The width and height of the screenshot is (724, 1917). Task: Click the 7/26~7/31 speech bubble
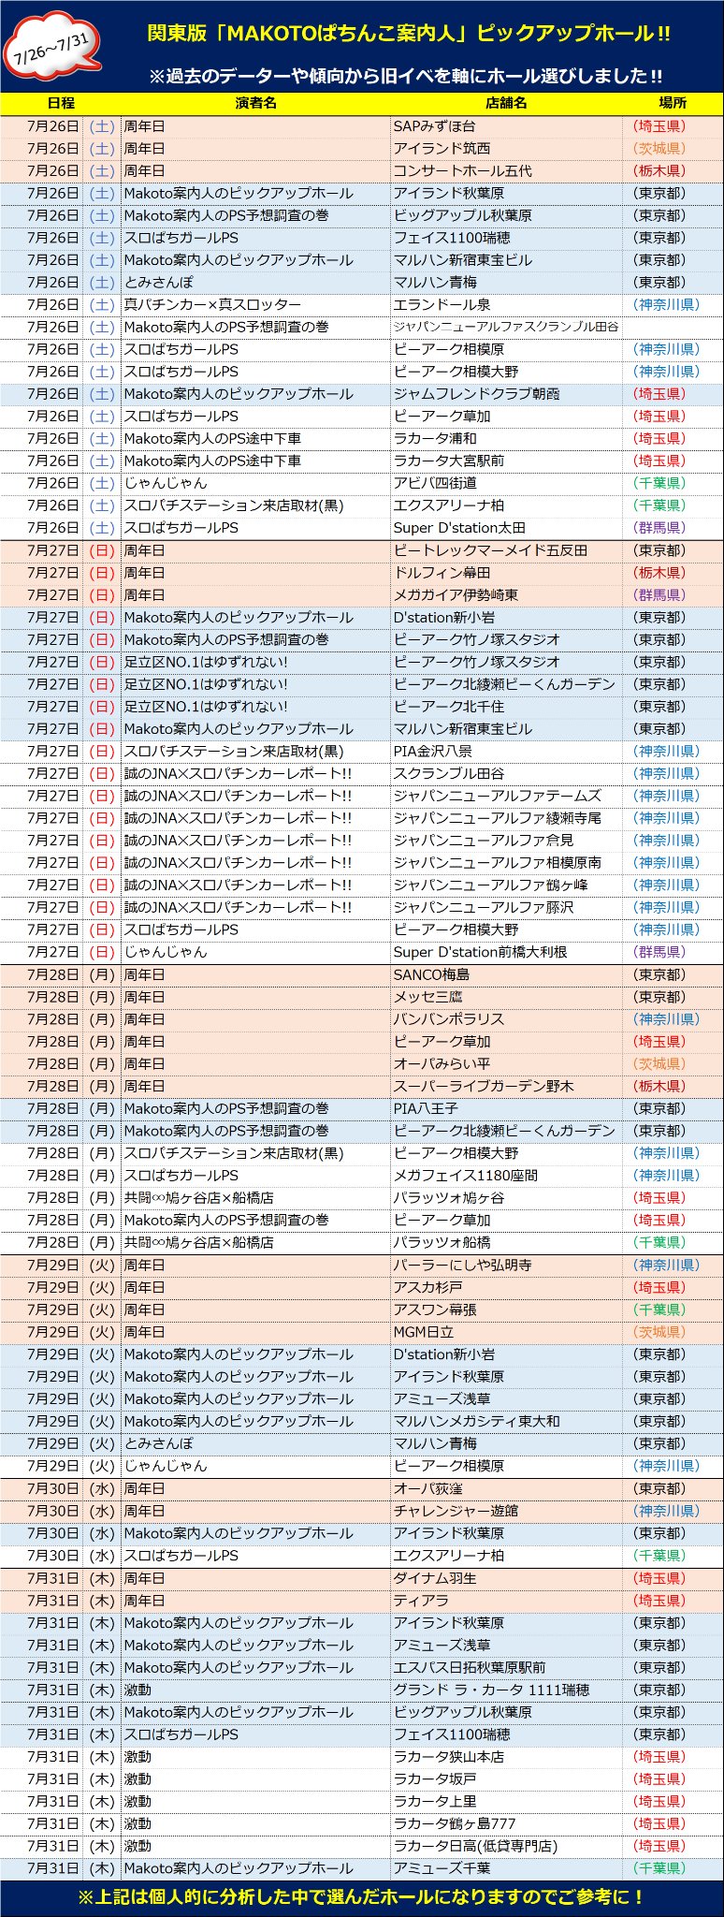(52, 47)
